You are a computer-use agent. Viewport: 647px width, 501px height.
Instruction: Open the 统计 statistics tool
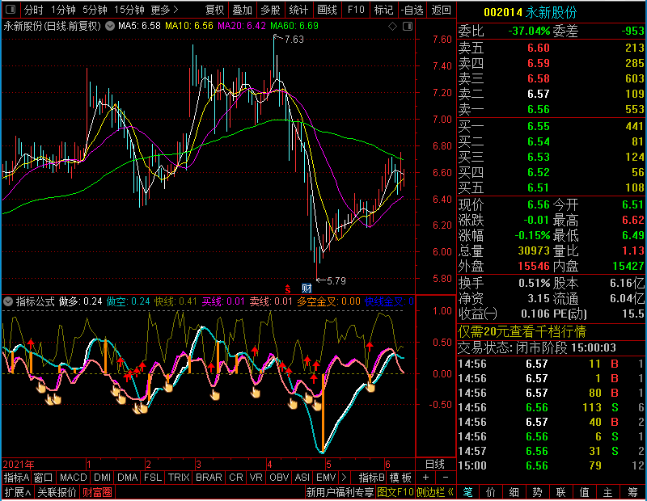298,10
